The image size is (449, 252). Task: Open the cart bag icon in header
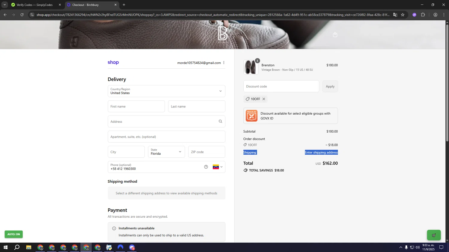[x=335, y=35]
